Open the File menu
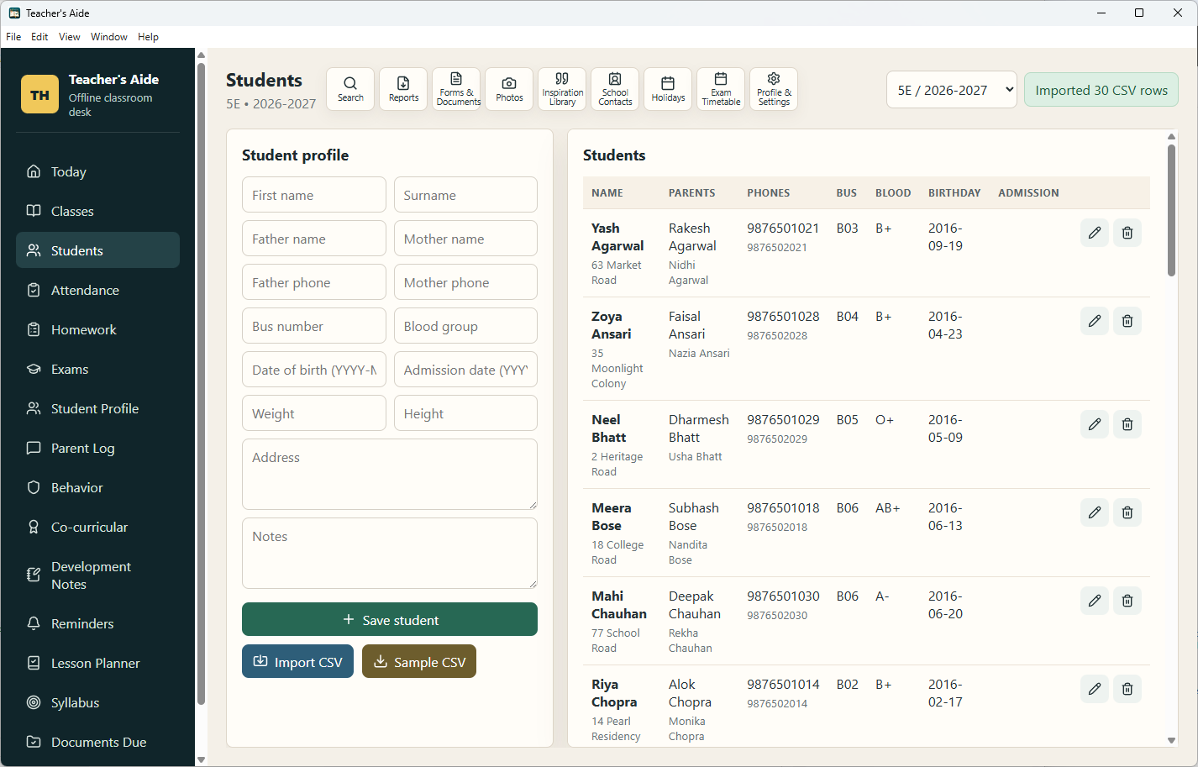Image resolution: width=1198 pixels, height=767 pixels. click(x=13, y=37)
